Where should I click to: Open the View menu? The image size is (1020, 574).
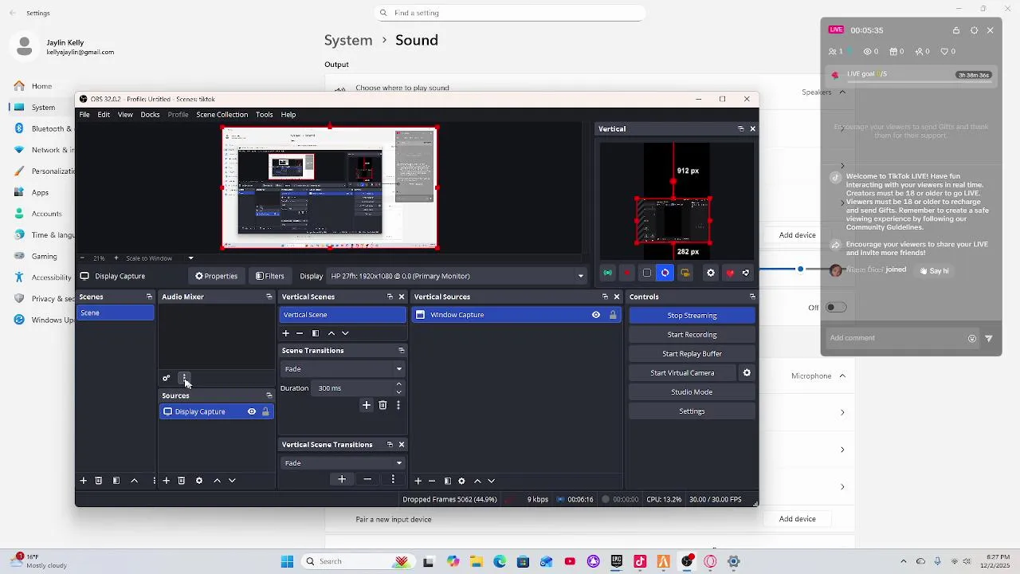125,115
